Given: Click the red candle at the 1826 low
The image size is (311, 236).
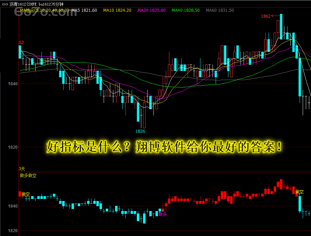Looking at the screenshot, I should [x=144, y=115].
